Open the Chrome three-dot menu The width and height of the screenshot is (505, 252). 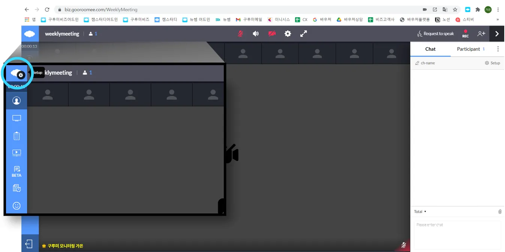coord(498,9)
